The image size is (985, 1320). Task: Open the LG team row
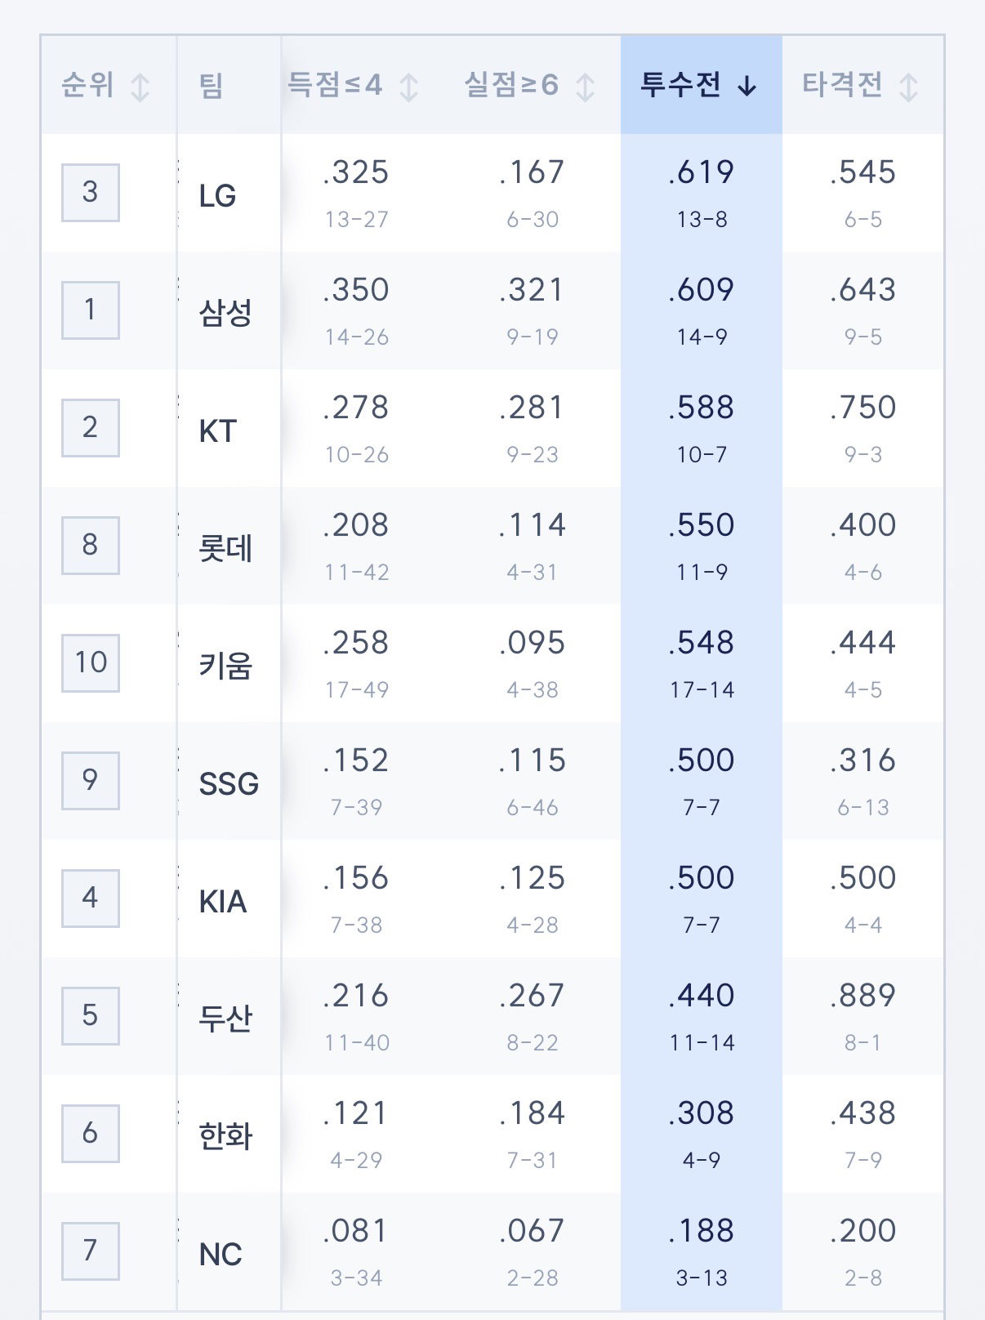click(492, 194)
